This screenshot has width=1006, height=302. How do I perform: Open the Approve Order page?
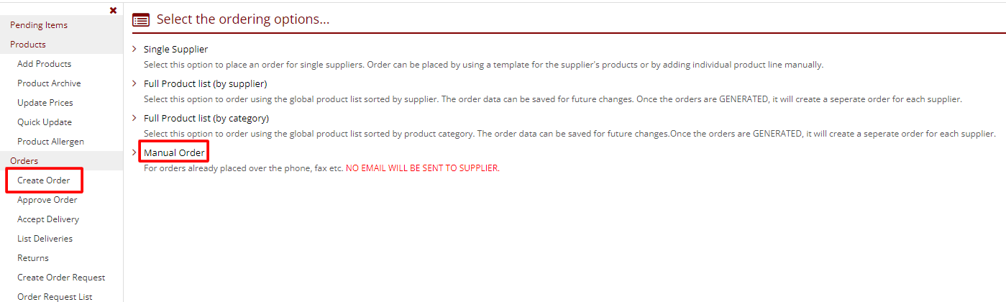[x=47, y=200]
